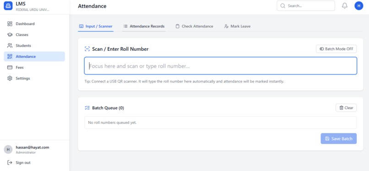Click the Attendance page heading
The image size is (369, 171).
click(92, 6)
